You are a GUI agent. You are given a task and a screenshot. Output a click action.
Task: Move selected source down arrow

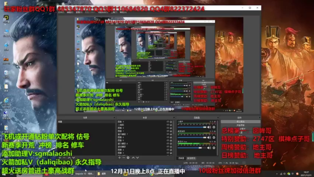click(x=138, y=158)
